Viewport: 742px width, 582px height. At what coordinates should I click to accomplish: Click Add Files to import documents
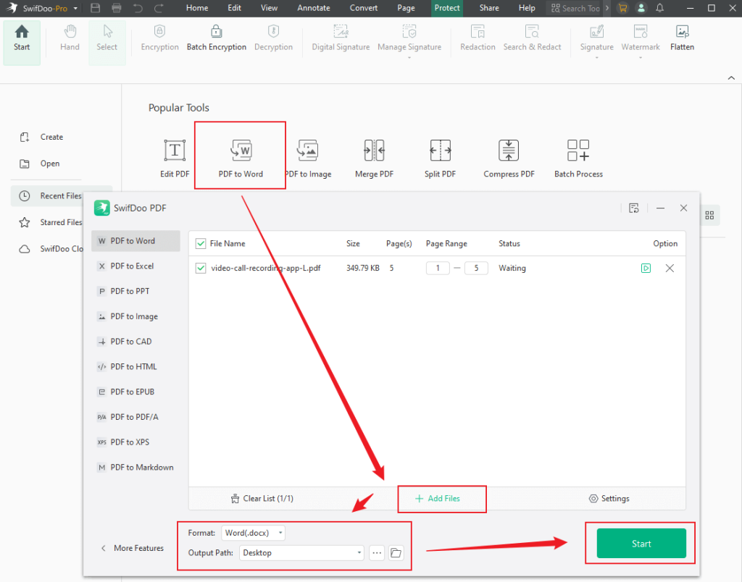pyautogui.click(x=441, y=499)
